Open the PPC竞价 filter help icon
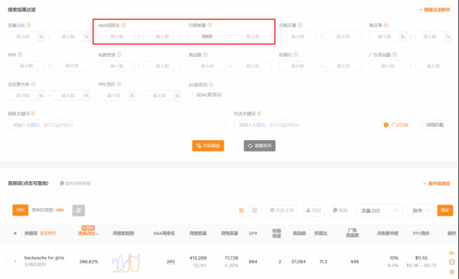459x279 pixels. (119, 84)
